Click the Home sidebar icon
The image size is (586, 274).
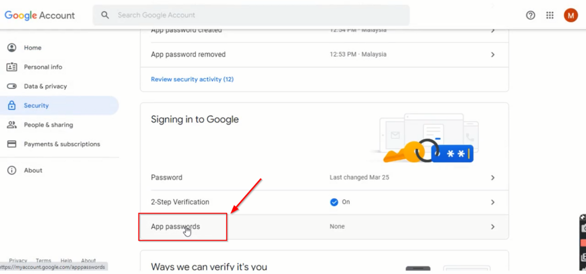pos(12,48)
